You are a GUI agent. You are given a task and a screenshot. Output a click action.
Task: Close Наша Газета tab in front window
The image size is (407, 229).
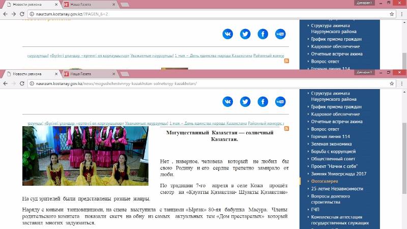(113, 74)
